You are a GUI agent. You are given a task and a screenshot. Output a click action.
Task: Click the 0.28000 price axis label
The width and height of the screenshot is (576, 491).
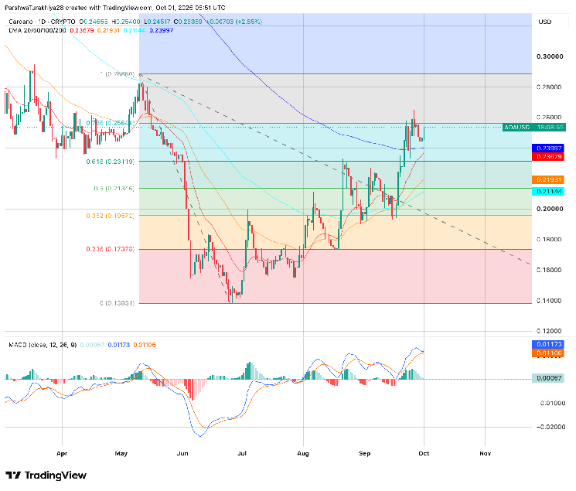550,87
